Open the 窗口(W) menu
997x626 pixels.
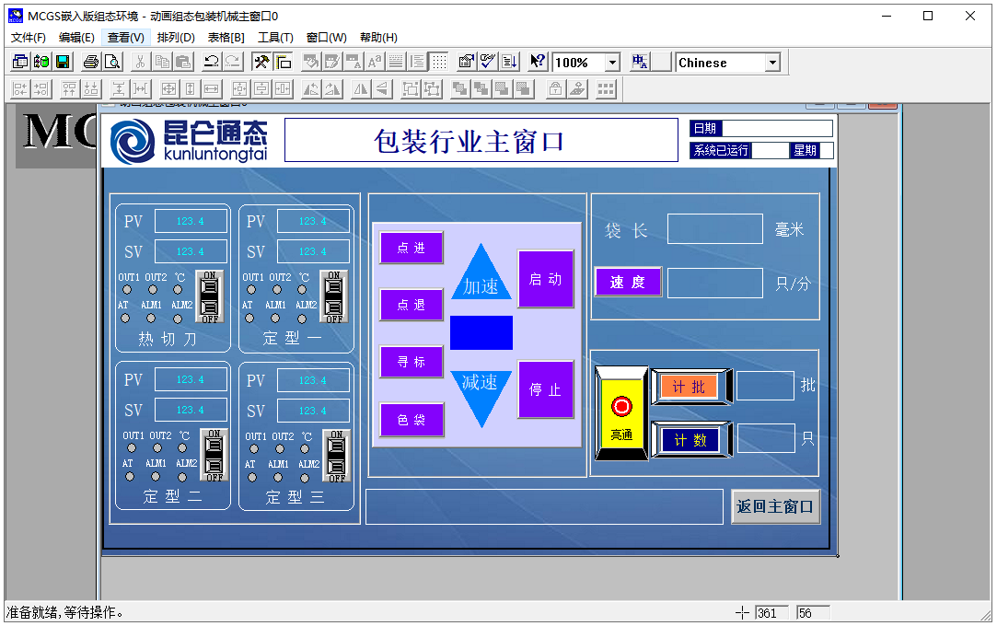(x=326, y=38)
